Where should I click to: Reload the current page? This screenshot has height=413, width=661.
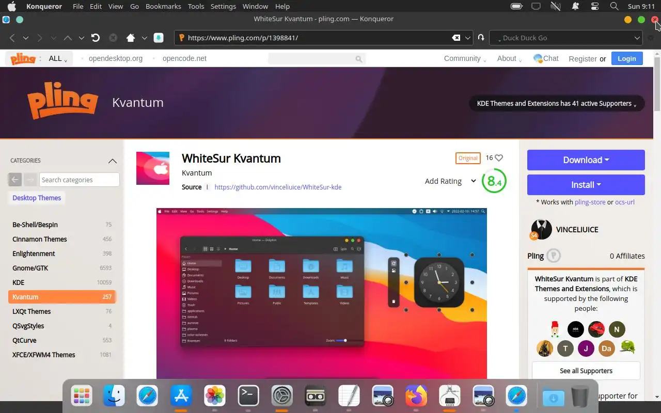[96, 38]
